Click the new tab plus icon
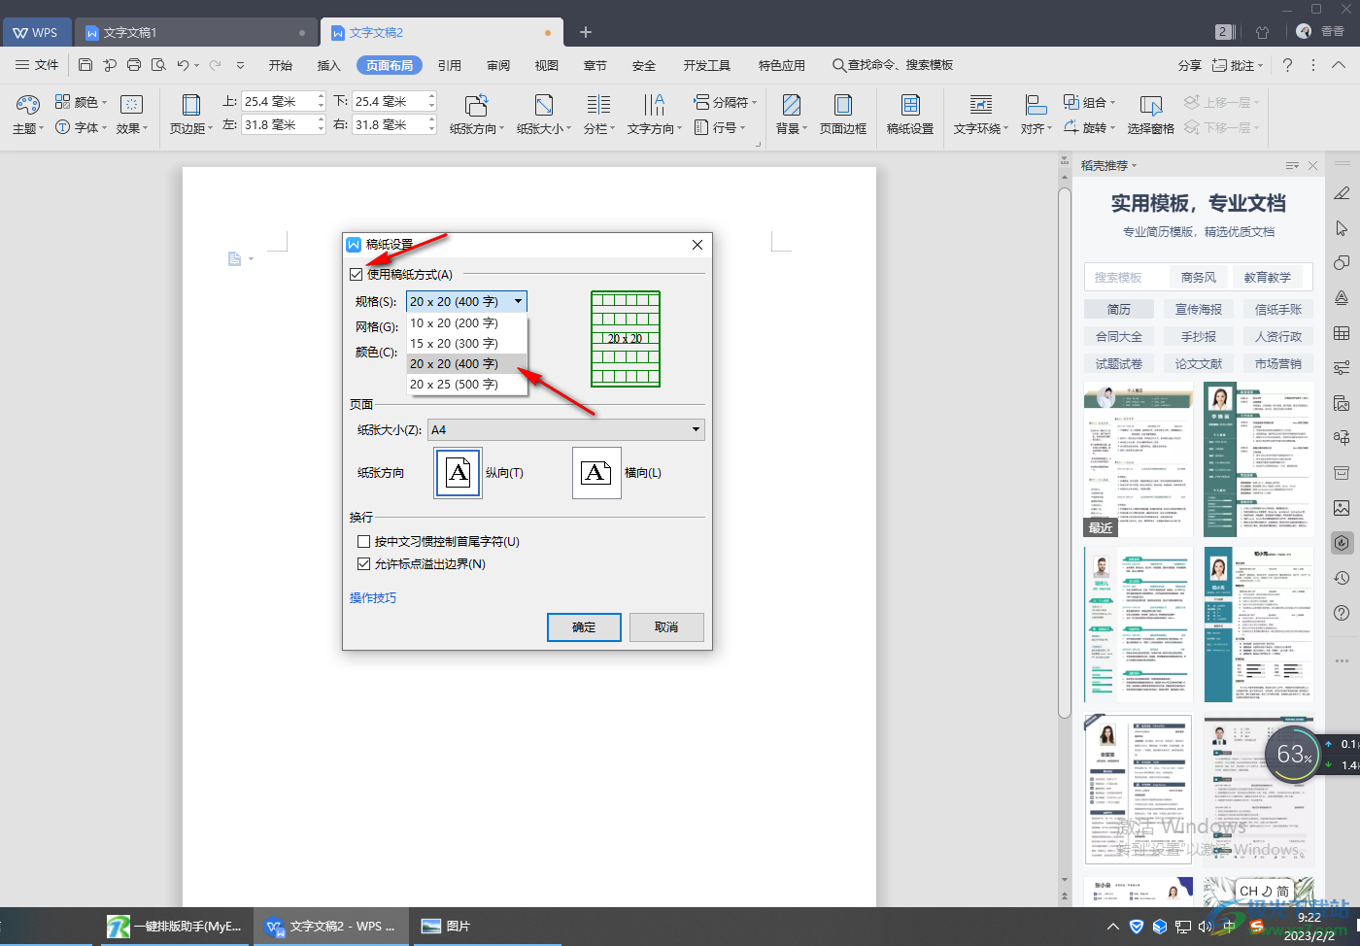Screen dimensions: 1360x946 [x=586, y=32]
